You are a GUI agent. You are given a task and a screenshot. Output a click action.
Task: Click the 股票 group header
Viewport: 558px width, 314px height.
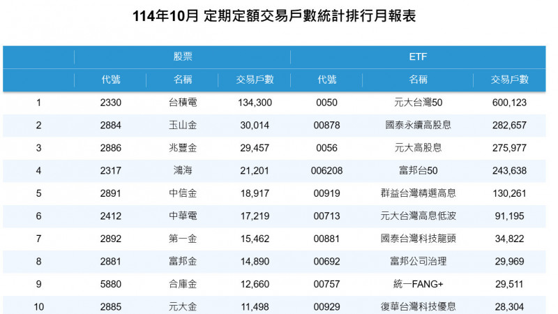click(x=183, y=57)
